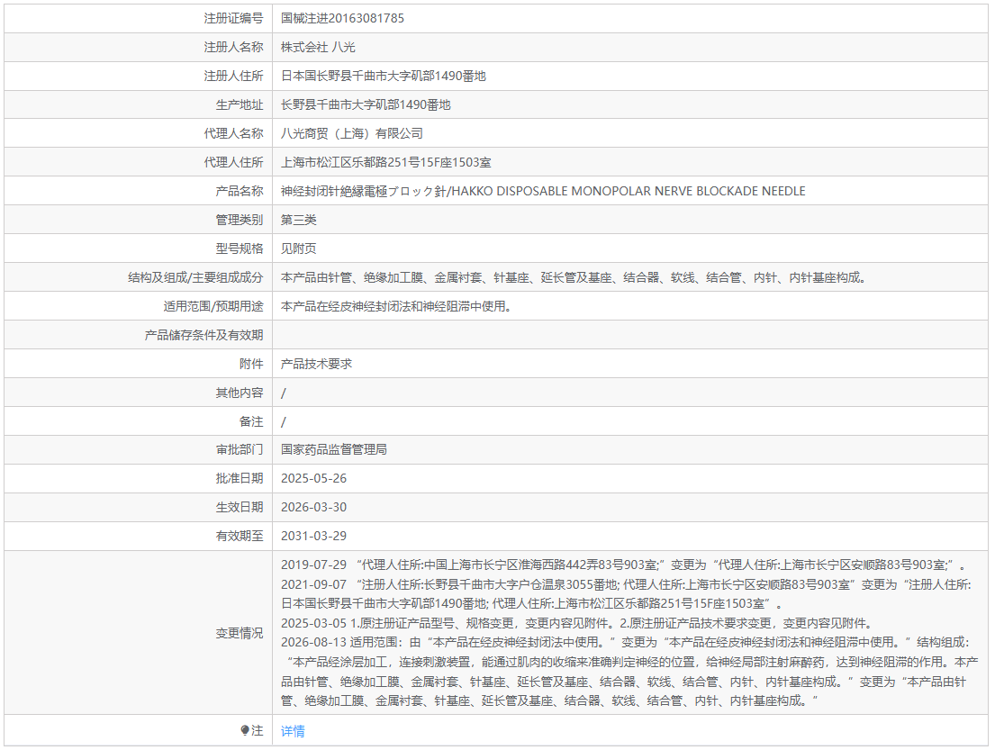Select production address 长野县千曲市大字矶部1490番地
This screenshot has width=995, height=750.
pos(366,104)
